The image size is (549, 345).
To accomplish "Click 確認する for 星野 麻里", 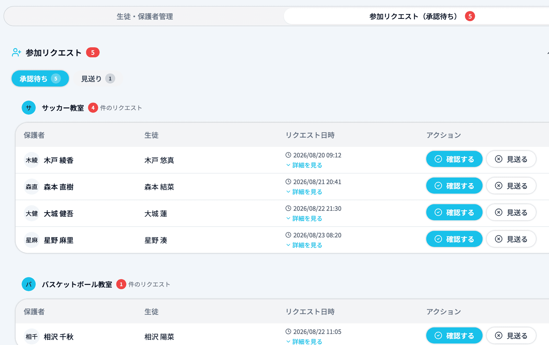I will tap(454, 239).
